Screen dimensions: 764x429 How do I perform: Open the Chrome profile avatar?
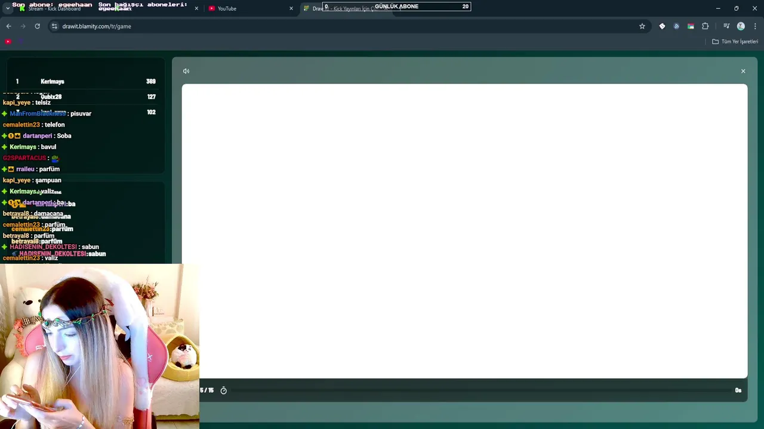[741, 26]
